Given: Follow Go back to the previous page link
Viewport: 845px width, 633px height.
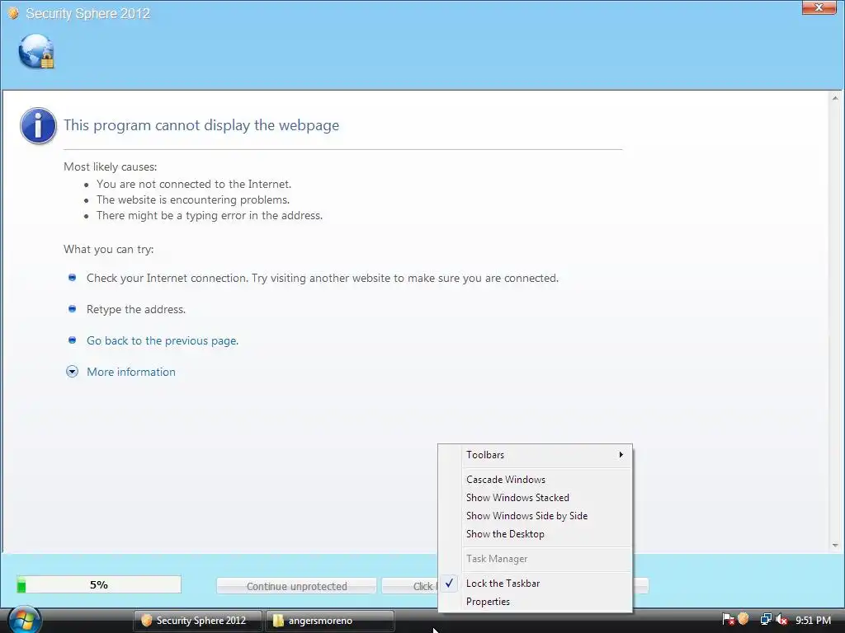Looking at the screenshot, I should tap(163, 340).
